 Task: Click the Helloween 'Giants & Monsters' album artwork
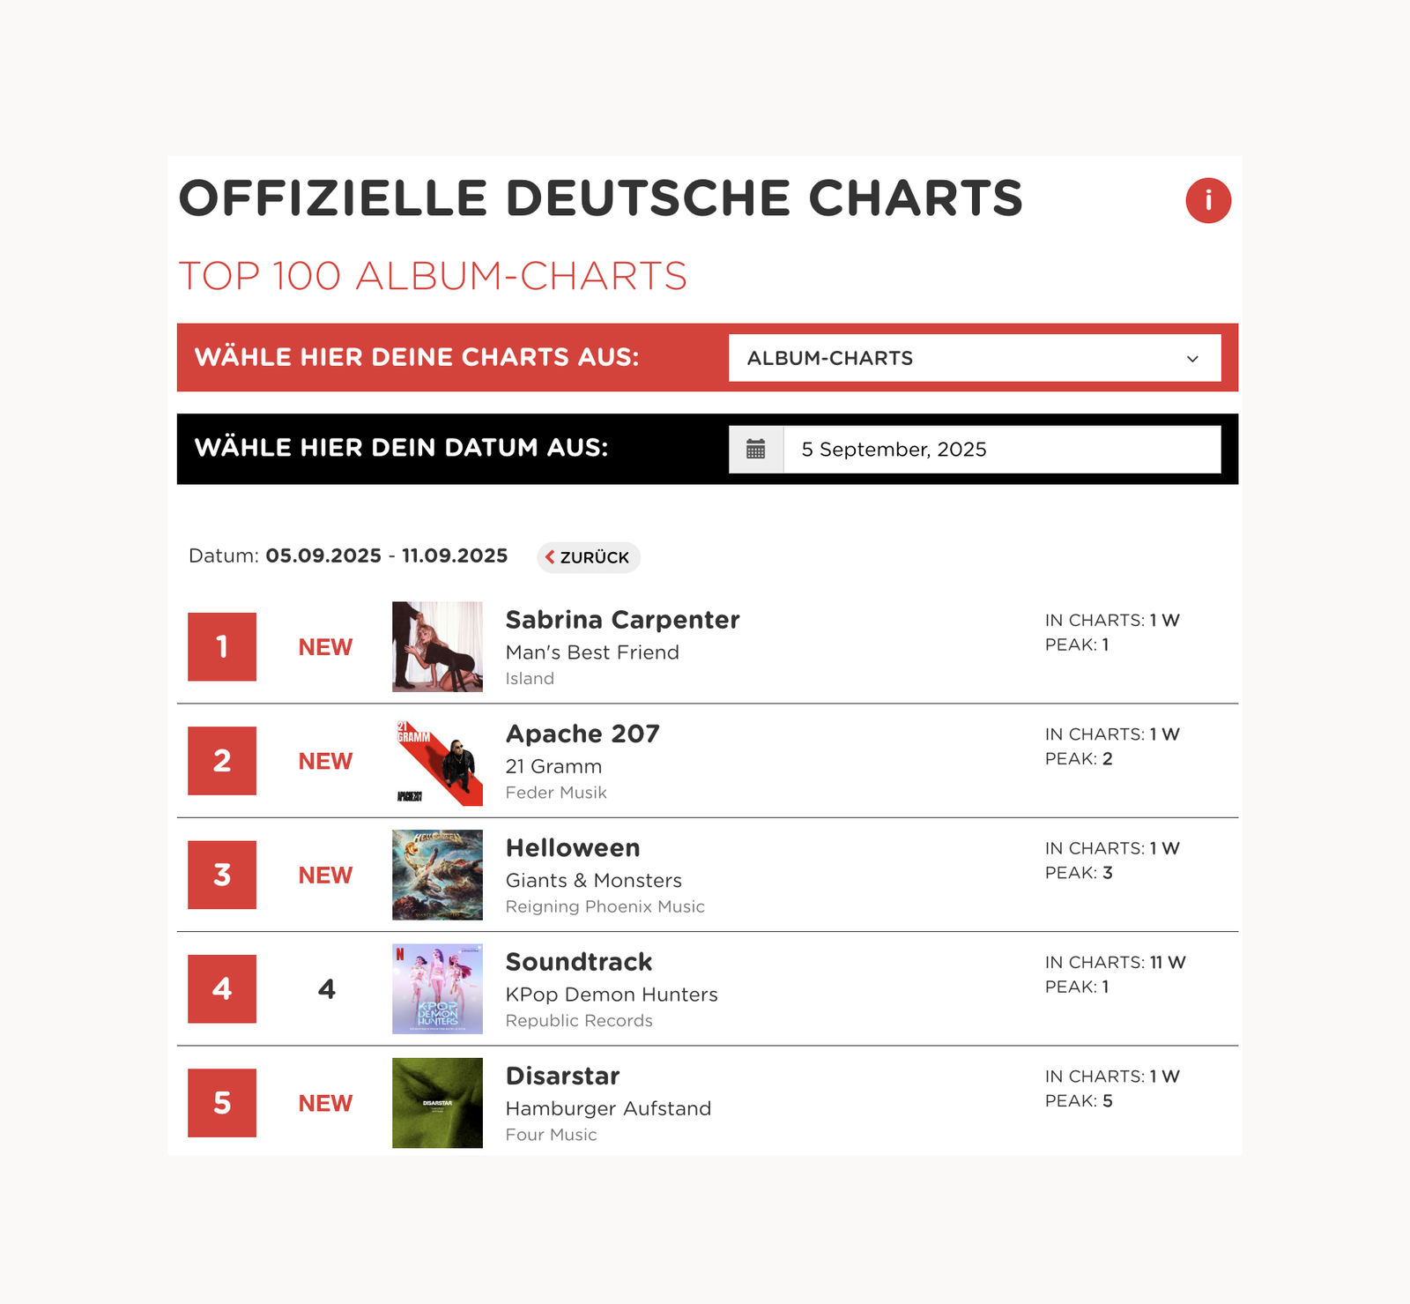(x=437, y=875)
